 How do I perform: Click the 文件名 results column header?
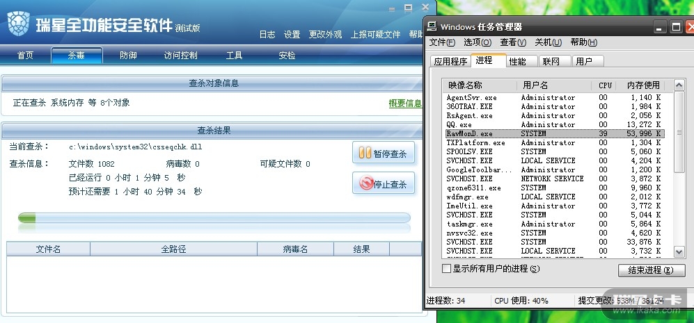[48, 249]
